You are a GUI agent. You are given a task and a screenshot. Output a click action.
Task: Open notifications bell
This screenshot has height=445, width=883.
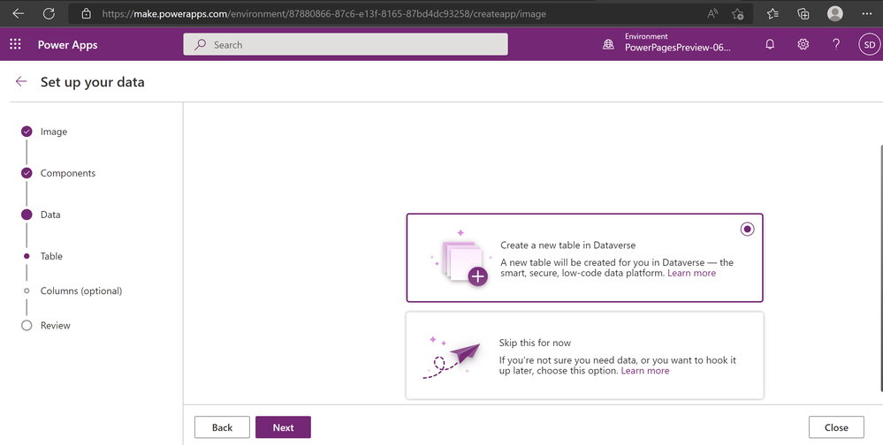pyautogui.click(x=770, y=44)
